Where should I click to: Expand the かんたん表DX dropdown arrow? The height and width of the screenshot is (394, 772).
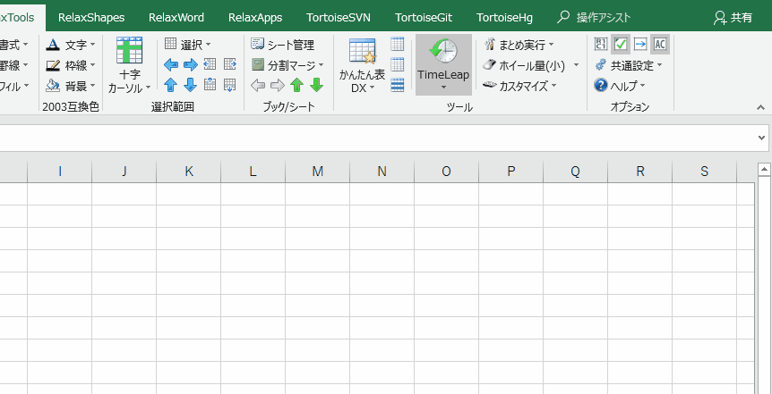[x=373, y=88]
